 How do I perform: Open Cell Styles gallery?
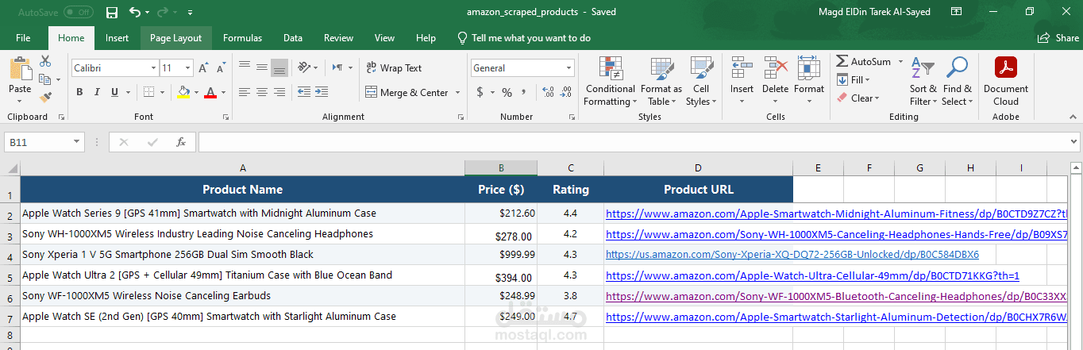[700, 81]
